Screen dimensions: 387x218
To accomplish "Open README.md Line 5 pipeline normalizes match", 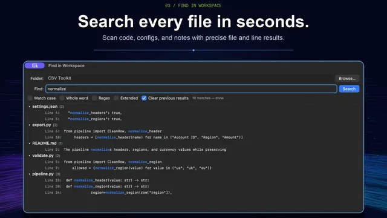I will 135,150.
